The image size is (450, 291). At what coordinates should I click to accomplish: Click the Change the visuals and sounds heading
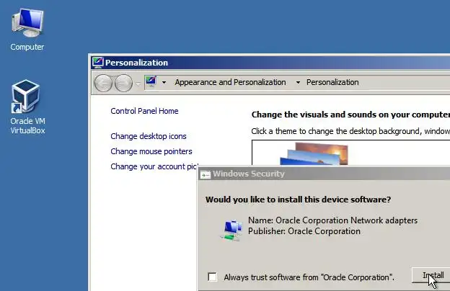tap(350, 115)
